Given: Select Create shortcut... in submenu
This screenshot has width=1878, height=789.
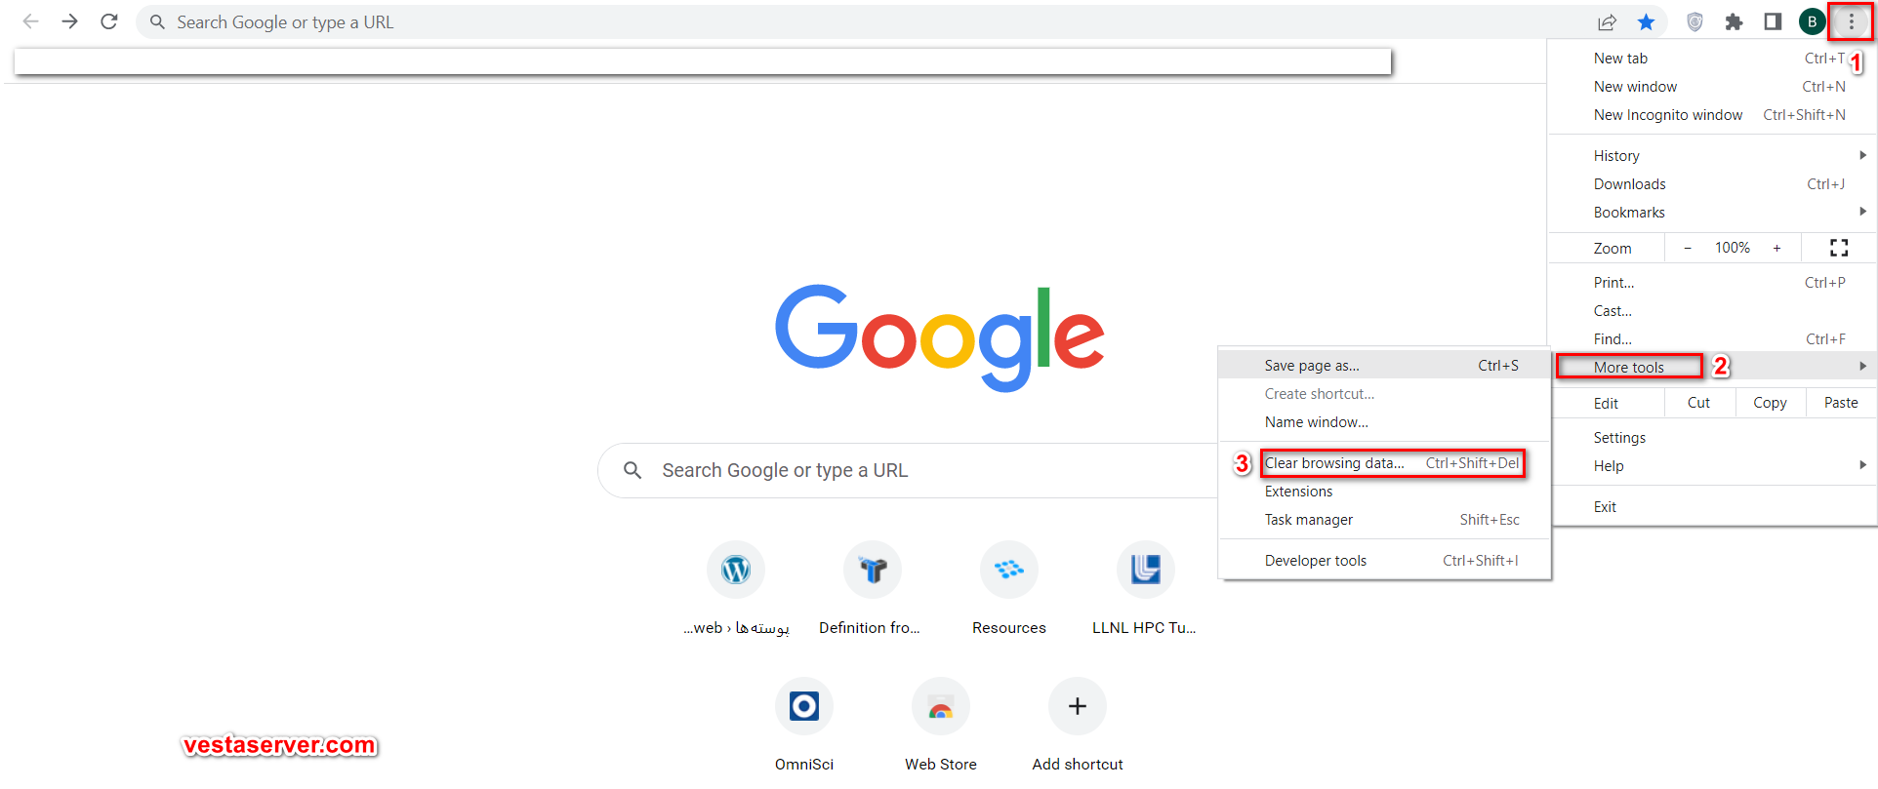Looking at the screenshot, I should click(x=1384, y=394).
